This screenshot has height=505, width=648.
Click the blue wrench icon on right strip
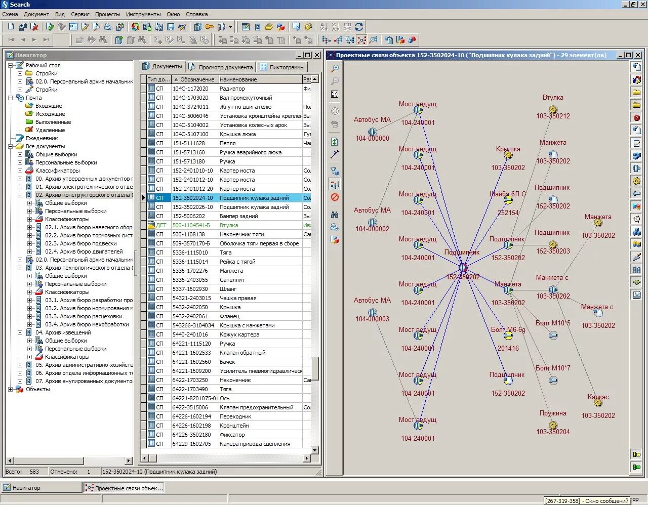pos(637,193)
